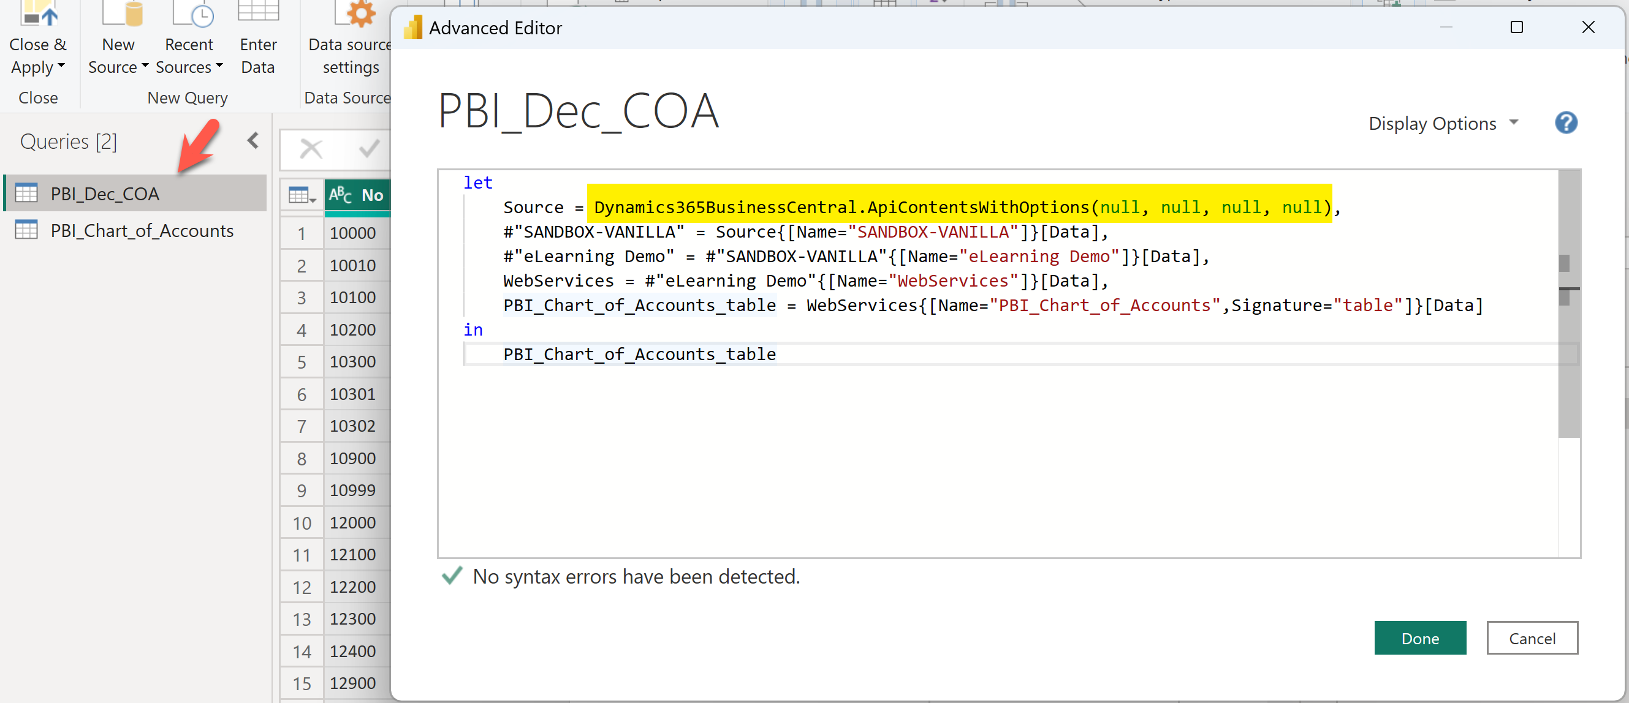This screenshot has width=1629, height=703.
Task: Open the table corner menu dropdown
Action: pyautogui.click(x=302, y=196)
